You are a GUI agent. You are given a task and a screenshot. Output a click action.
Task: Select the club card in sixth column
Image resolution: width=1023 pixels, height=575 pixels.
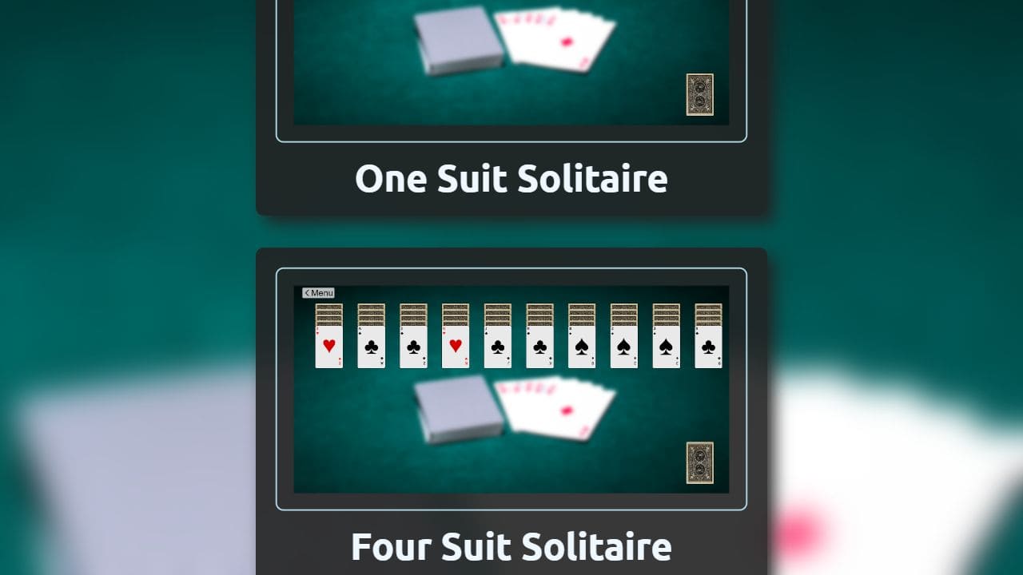click(539, 347)
